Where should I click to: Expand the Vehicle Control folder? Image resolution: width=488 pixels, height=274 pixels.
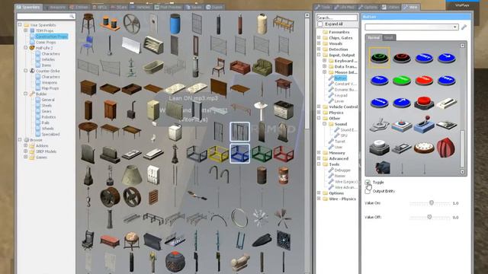click(319, 107)
